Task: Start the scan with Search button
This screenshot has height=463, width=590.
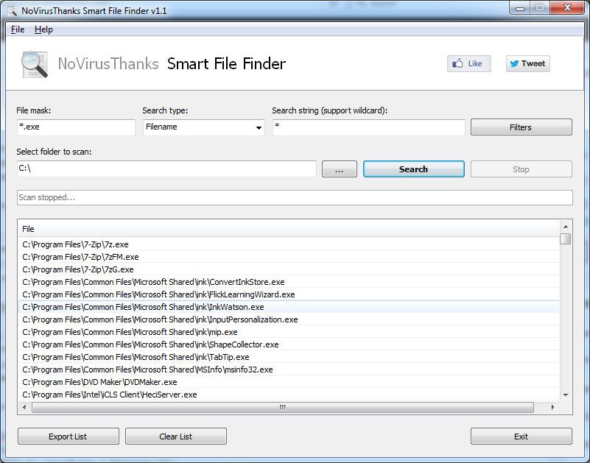Action: tap(413, 169)
